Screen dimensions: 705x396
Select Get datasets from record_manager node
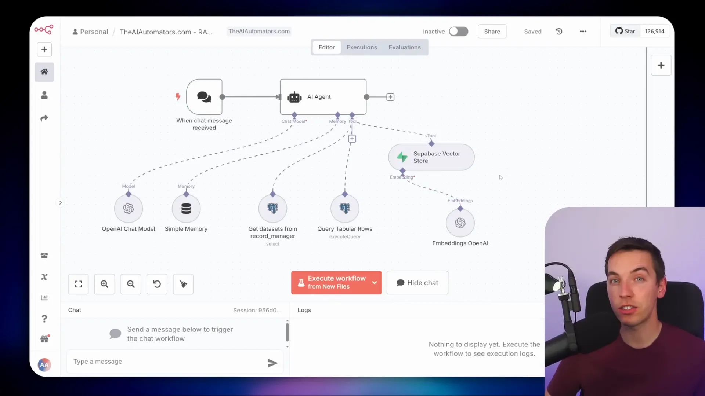[x=272, y=209]
